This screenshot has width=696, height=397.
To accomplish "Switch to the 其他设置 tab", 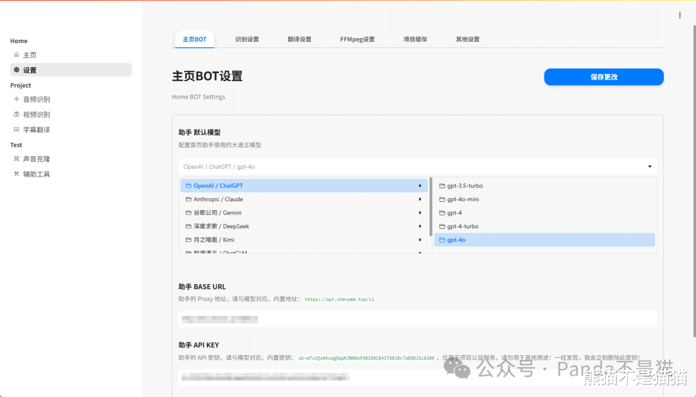I will point(467,39).
